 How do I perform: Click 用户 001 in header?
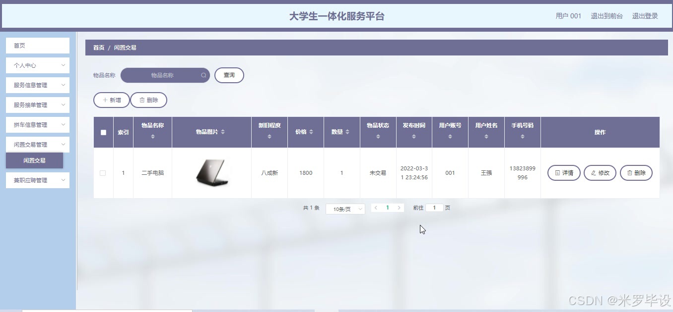click(568, 16)
